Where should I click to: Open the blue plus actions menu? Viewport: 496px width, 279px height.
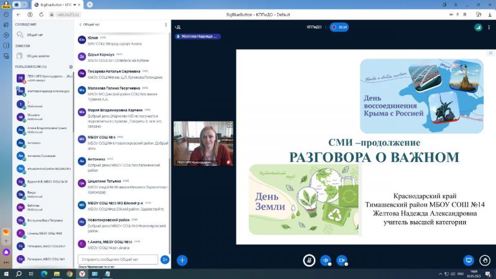[x=182, y=260]
